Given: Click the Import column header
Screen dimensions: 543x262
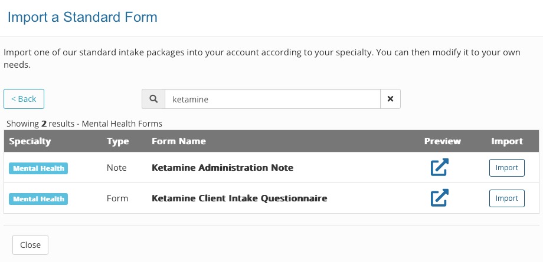Looking at the screenshot, I should coord(507,141).
